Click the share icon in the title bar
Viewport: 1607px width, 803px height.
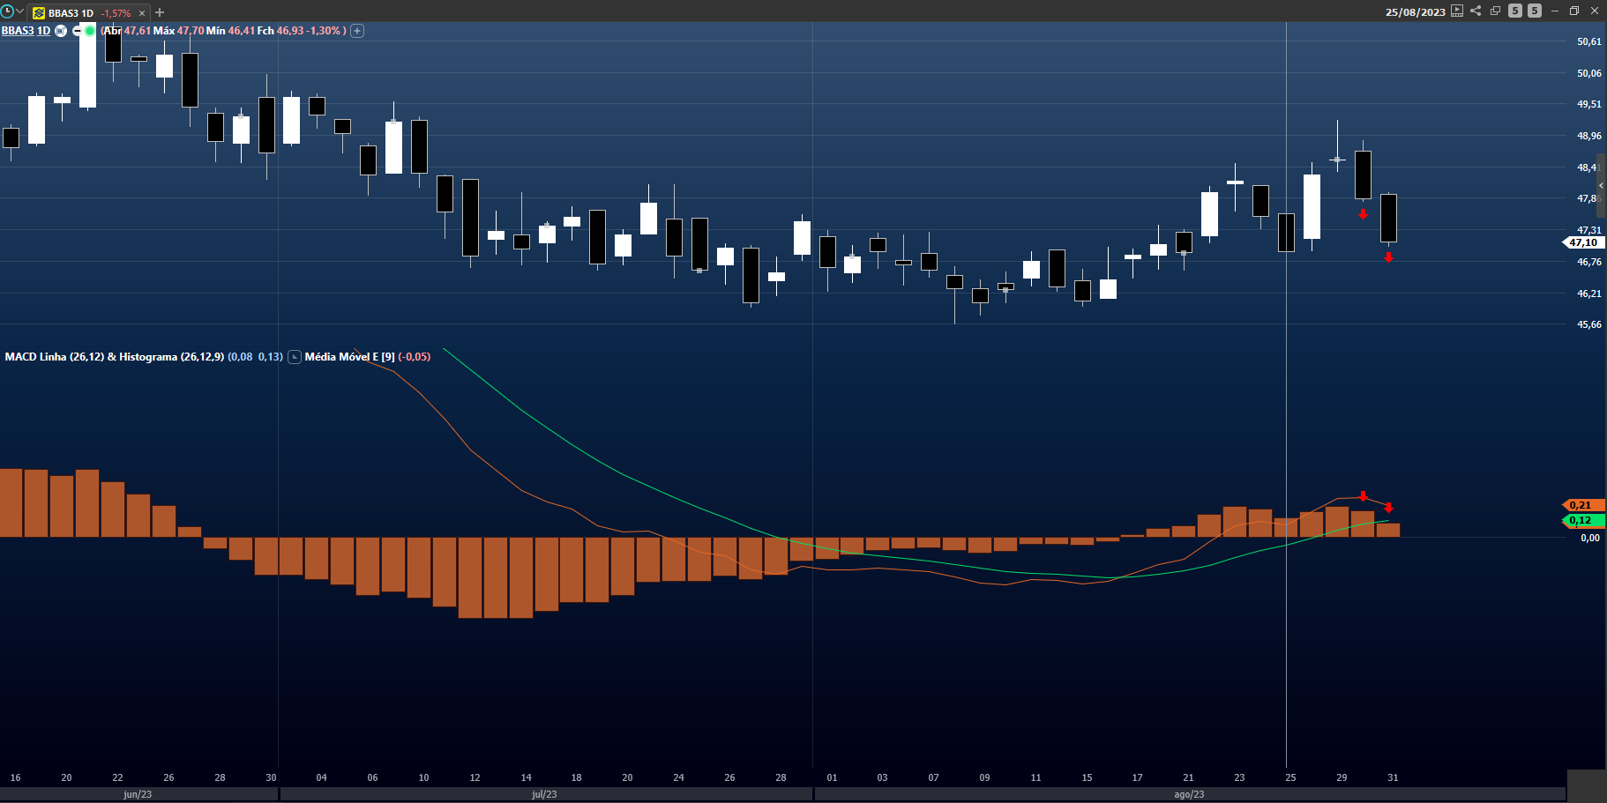1476,11
